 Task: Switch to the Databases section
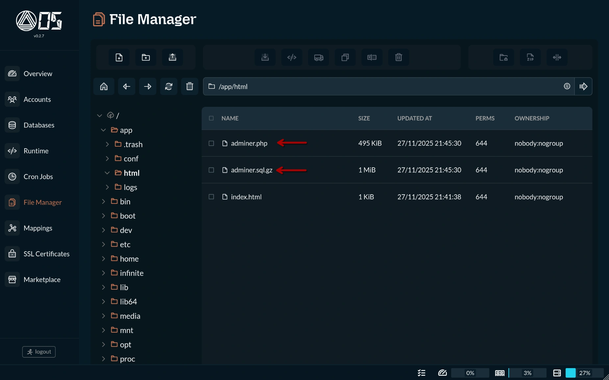(39, 125)
